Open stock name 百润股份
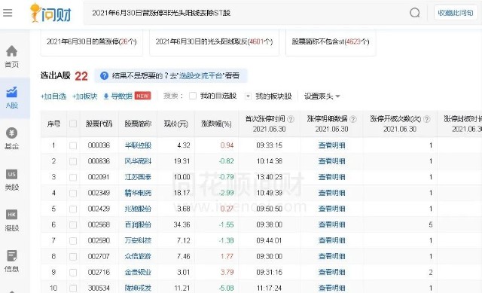The width and height of the screenshot is (482, 293). (138, 224)
